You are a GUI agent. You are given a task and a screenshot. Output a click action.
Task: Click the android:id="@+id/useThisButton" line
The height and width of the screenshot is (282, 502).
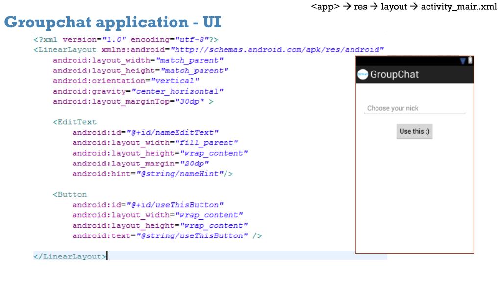coord(148,205)
